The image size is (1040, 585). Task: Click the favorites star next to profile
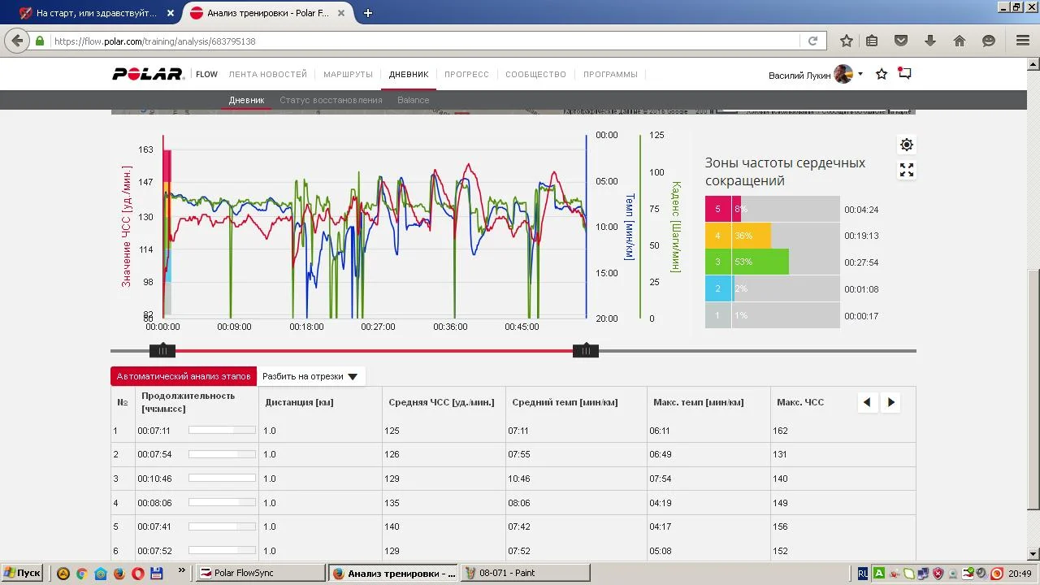click(882, 74)
